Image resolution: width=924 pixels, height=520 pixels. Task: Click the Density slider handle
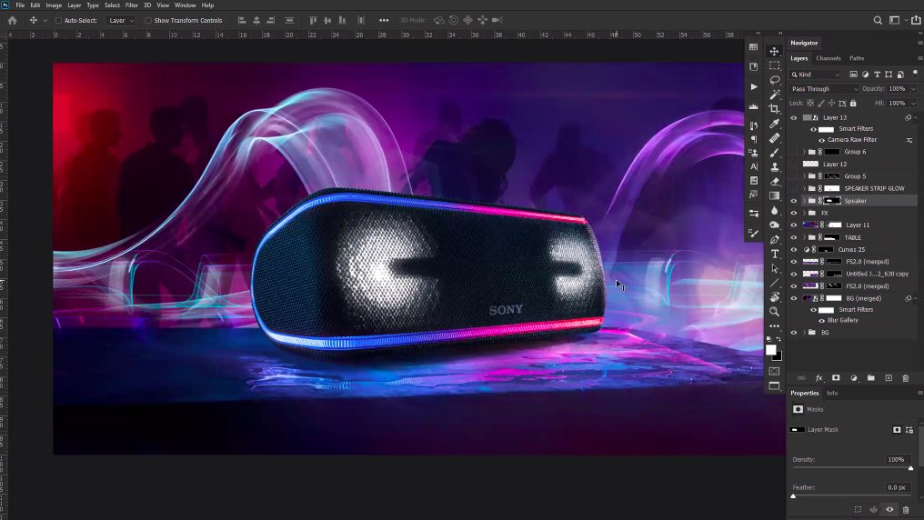pos(910,468)
